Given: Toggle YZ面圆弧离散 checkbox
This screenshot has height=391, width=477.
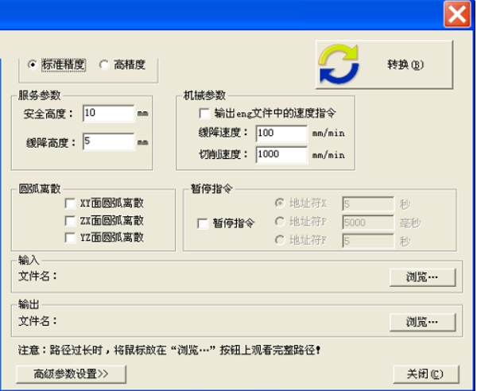Looking at the screenshot, I should (x=70, y=238).
